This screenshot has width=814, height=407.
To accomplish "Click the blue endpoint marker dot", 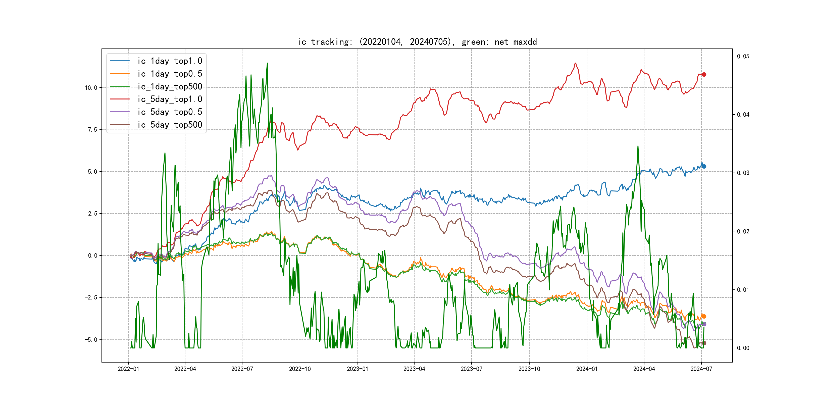I will coord(704,167).
